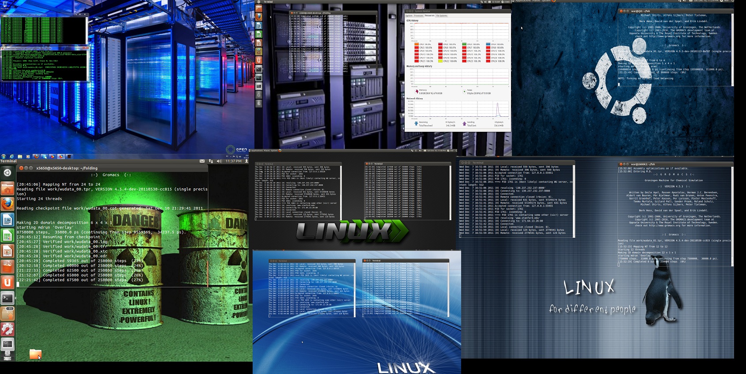Open LibreOffice Impress in the barrel-wallpaper desktop launcher
746x374 pixels.
(x=8, y=251)
